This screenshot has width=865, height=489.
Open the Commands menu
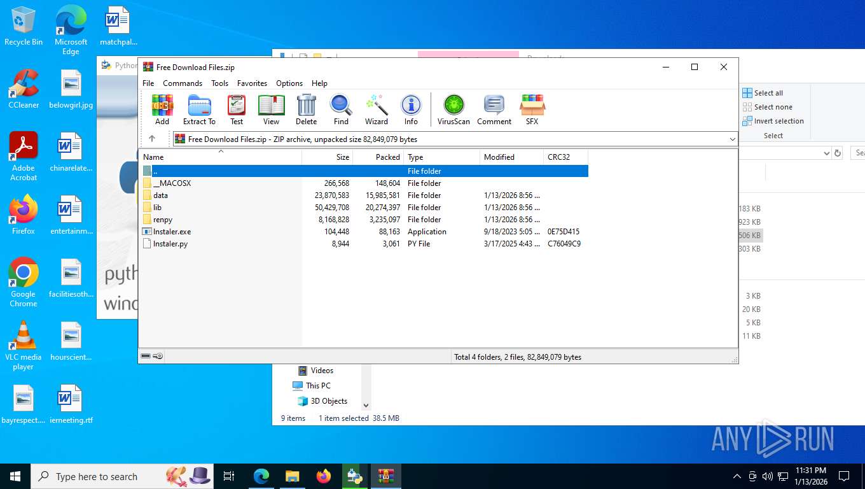[x=183, y=83]
